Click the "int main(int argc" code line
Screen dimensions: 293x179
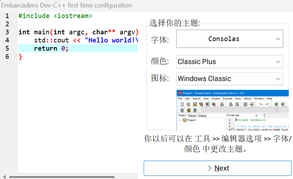coord(78,32)
